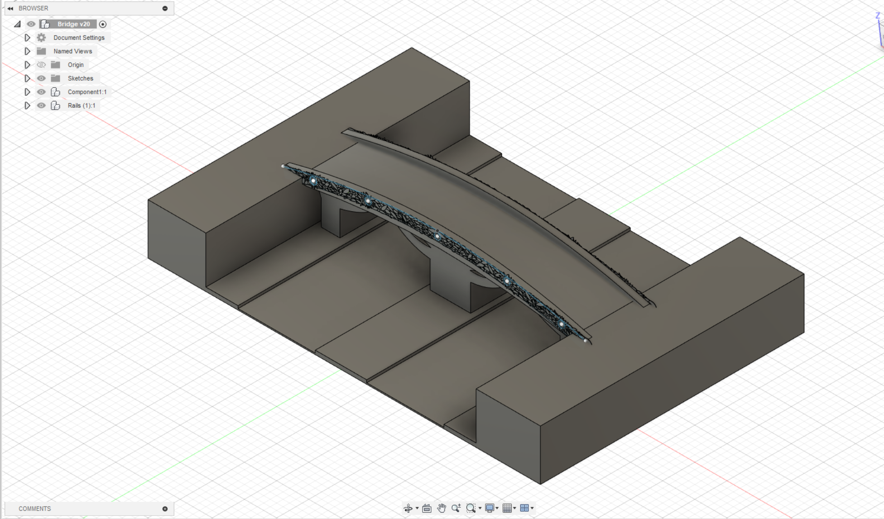The height and width of the screenshot is (519, 884).
Task: Click the Zoom tool icon
Action: tap(456, 508)
